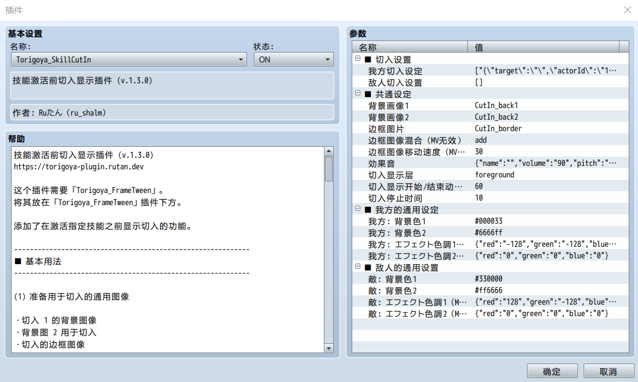Screen dimensions: 638x382
Task: Click the 确定 button
Action: 552,371
